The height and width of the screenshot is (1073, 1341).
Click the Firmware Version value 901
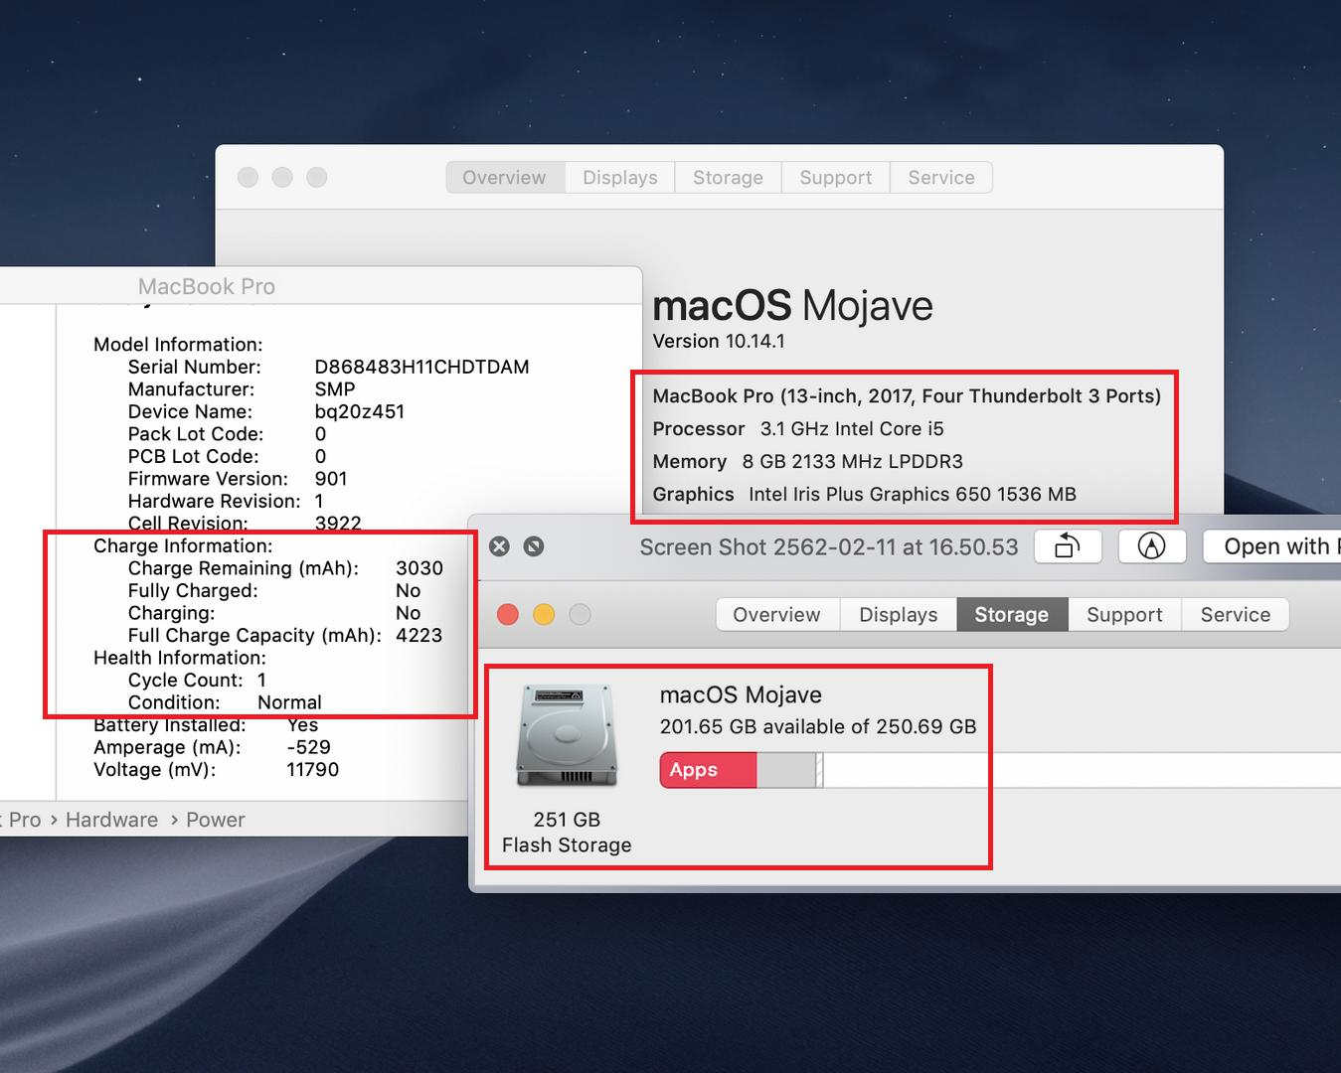pyautogui.click(x=331, y=479)
